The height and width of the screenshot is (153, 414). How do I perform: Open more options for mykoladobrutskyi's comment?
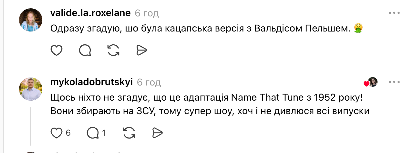[394, 82]
